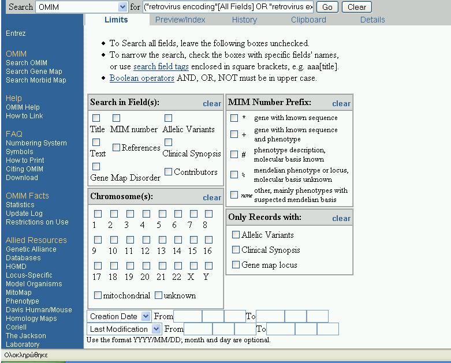
Task: Open Search Morbid Map link
Action: click(x=36, y=80)
